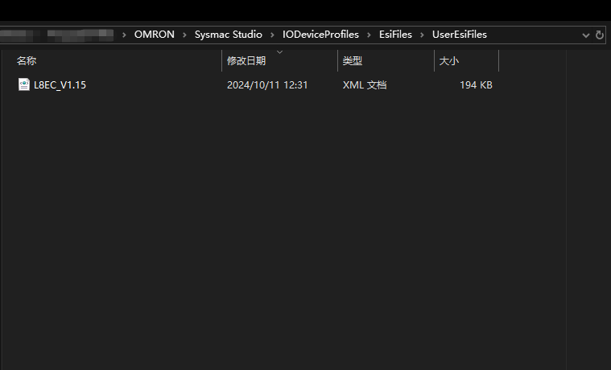This screenshot has width=611, height=370.
Task: Sort files by the 修改日期 column
Action: tap(246, 61)
